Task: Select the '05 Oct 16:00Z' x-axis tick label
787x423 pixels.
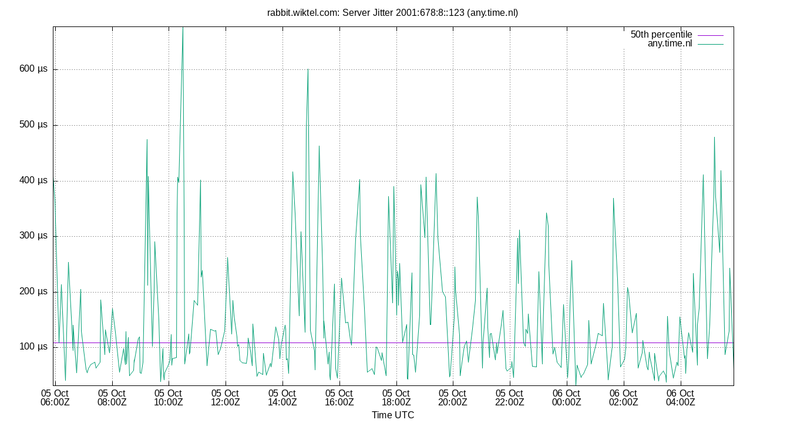Action: click(339, 398)
